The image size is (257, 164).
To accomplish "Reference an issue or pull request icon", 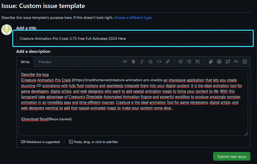I will pos(228,62).
